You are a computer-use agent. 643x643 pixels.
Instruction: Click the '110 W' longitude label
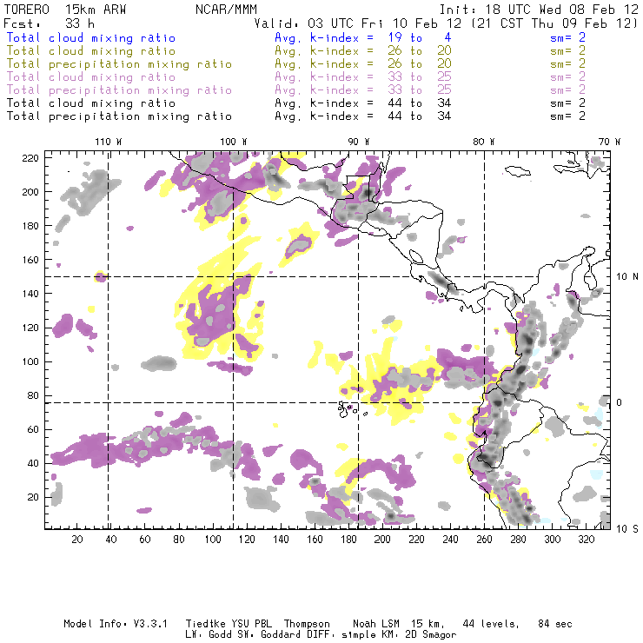click(x=109, y=142)
